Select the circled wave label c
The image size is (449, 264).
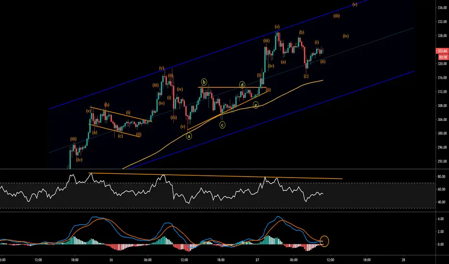click(222, 125)
